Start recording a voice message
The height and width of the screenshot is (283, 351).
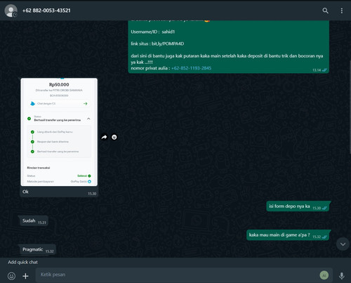342,276
